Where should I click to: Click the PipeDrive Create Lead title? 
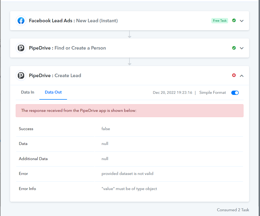tap(55, 76)
